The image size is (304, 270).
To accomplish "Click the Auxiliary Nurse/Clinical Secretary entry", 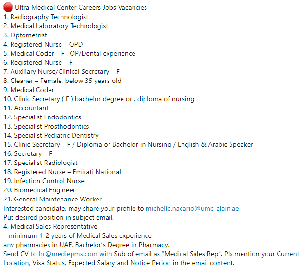I will 61,71.
